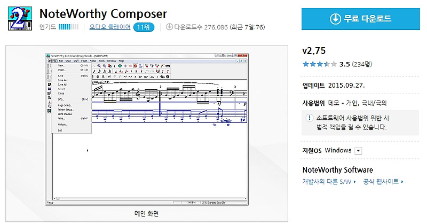The image size is (427, 224).
Task: Click the 11위 ranking badge
Action: click(144, 27)
